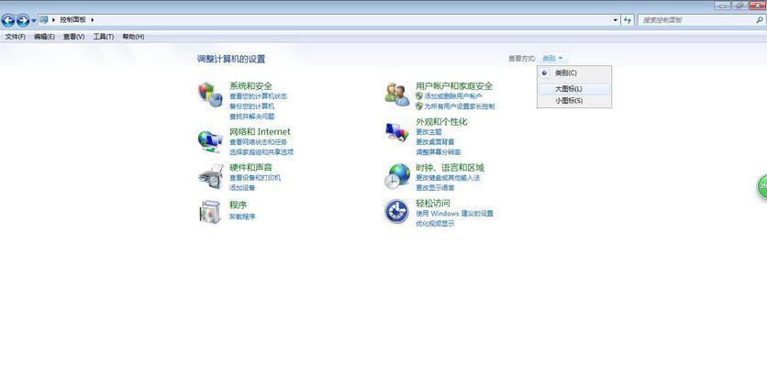
Task: Open 用户帐户和家庭安全 heading link
Action: (x=454, y=86)
